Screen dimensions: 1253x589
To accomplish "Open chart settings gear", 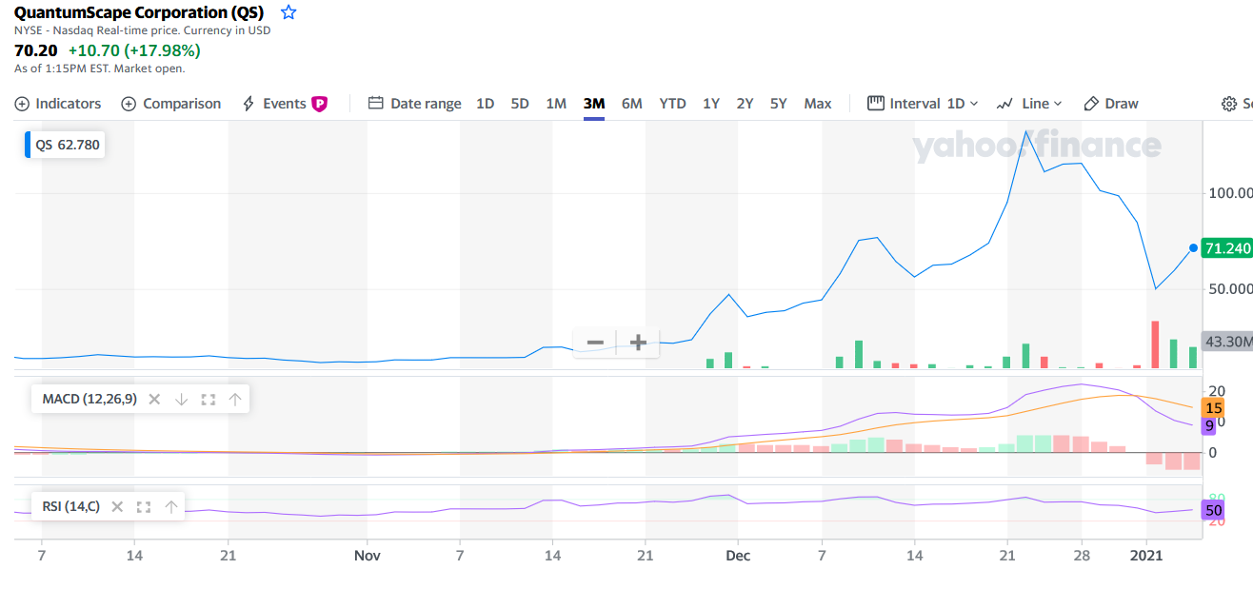I will [x=1229, y=104].
